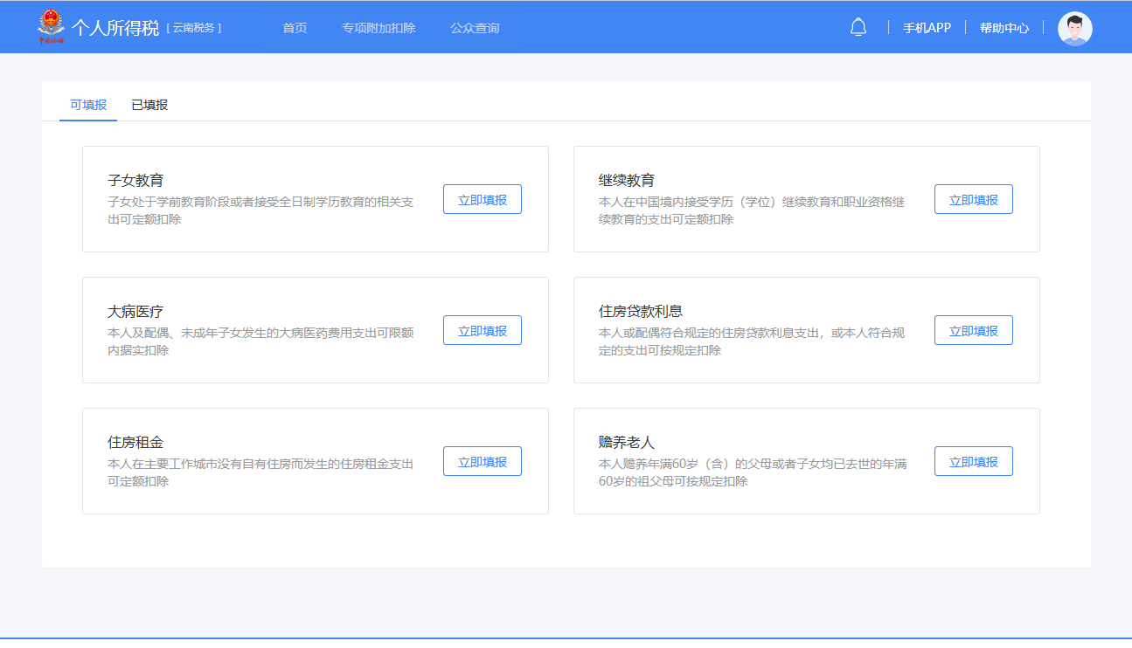Click 立即填报 for 子女教育

coord(482,199)
